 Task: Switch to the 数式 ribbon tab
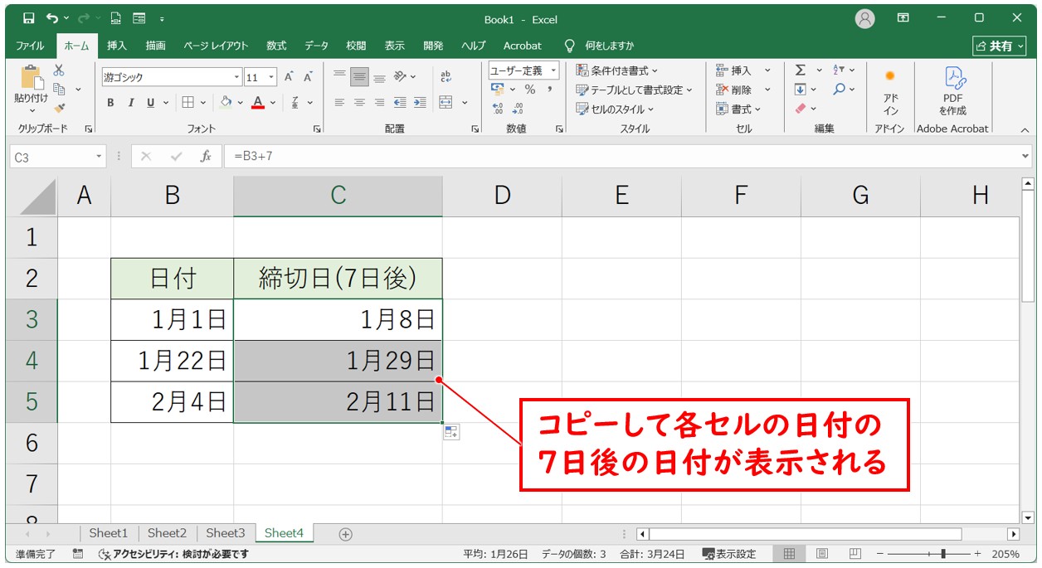(x=276, y=46)
